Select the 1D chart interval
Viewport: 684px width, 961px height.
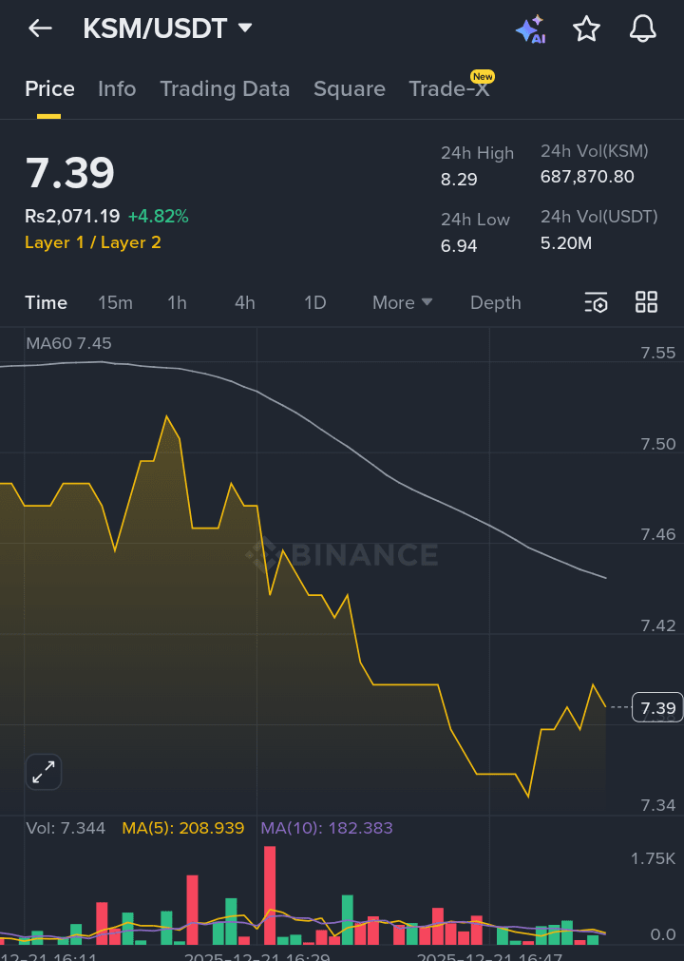[314, 303]
